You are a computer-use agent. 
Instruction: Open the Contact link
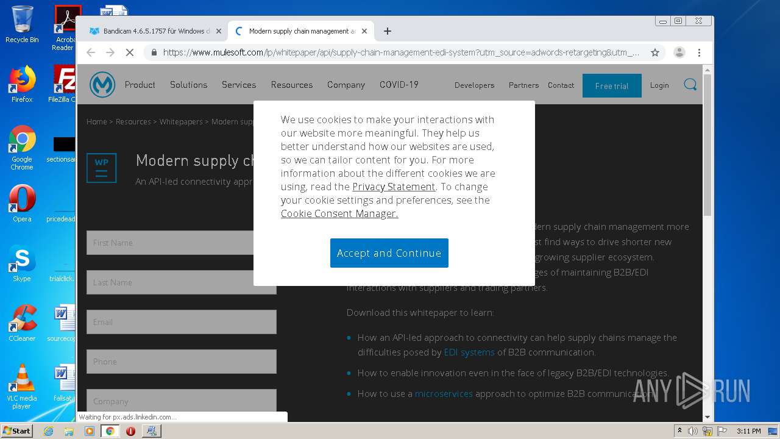click(561, 85)
